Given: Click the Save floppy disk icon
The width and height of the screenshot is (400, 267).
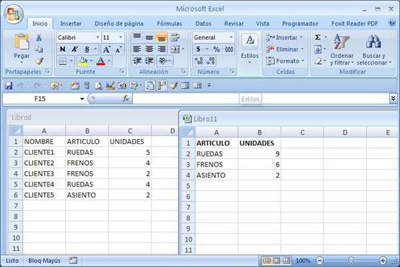Looking at the screenshot, I should coord(9,86).
